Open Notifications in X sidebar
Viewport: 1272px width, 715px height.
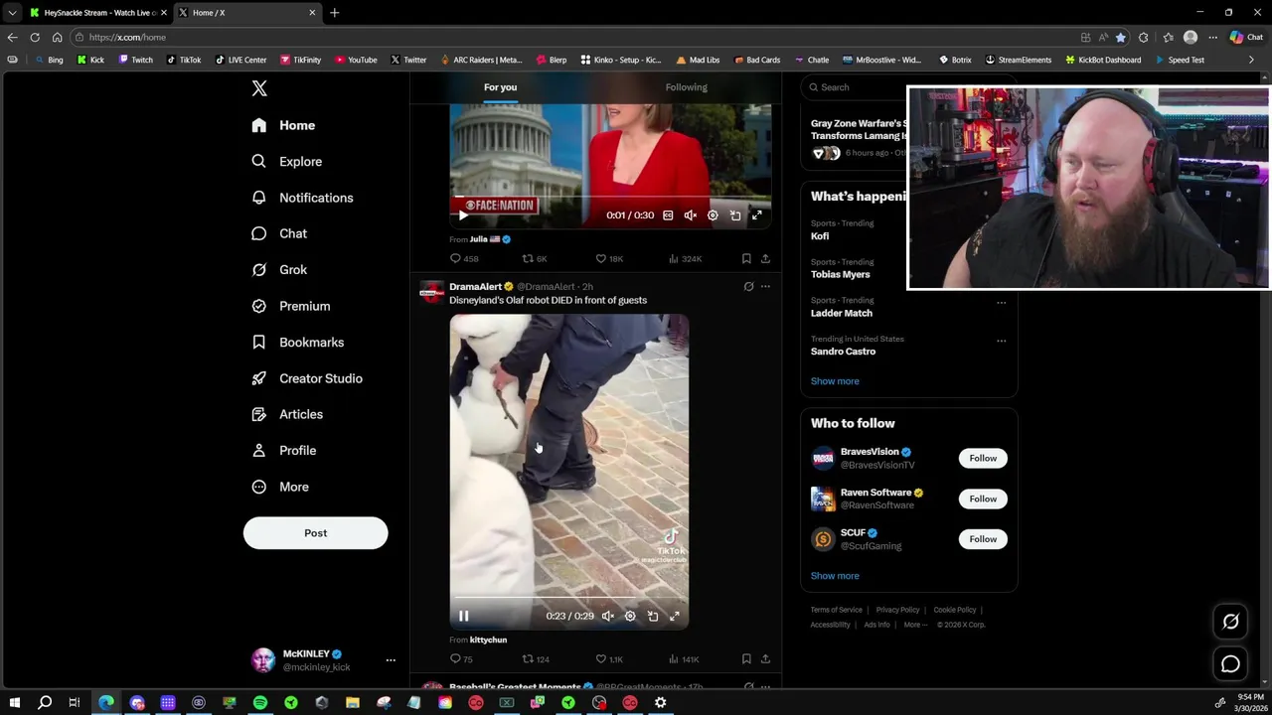click(302, 198)
